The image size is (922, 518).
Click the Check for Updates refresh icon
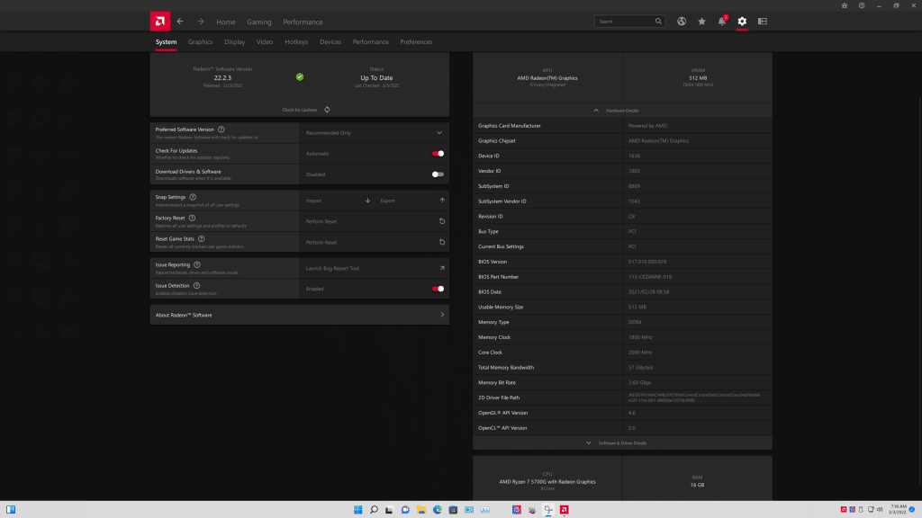(x=327, y=110)
